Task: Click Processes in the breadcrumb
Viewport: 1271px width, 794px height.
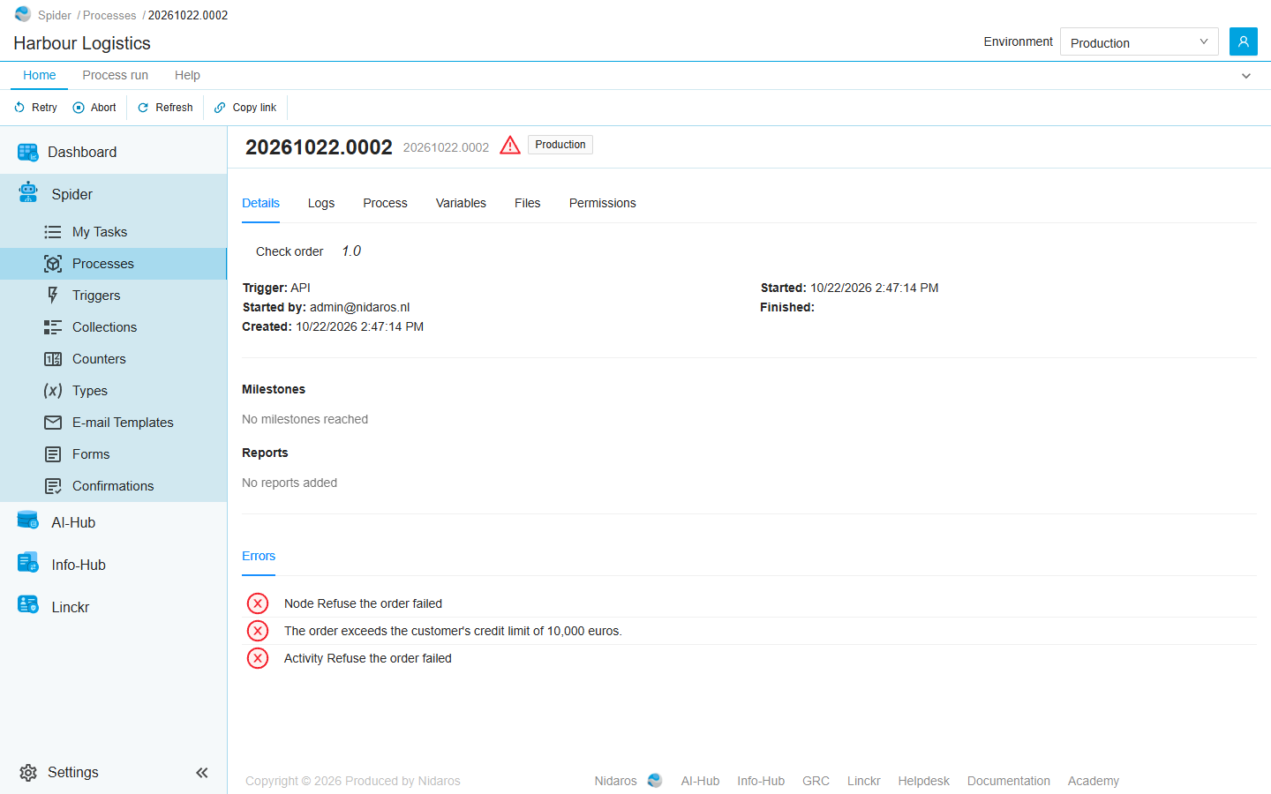Action: tap(109, 15)
